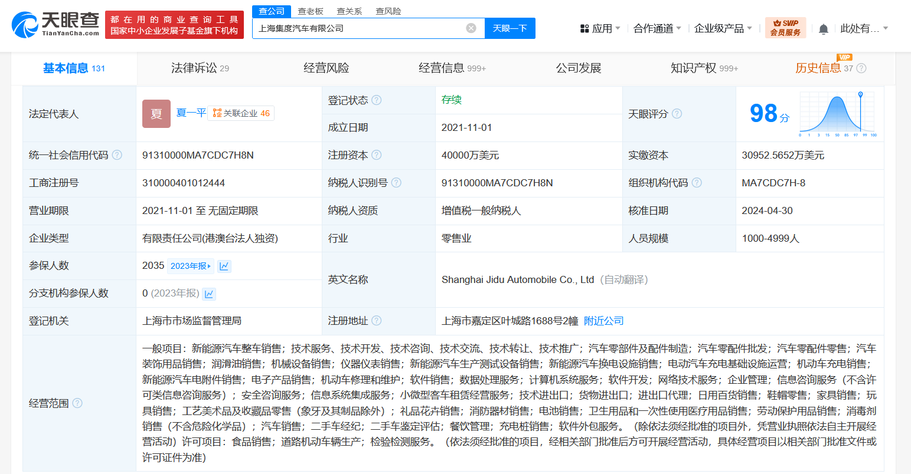Click the company name search field
This screenshot has height=474, width=911.
360,28
